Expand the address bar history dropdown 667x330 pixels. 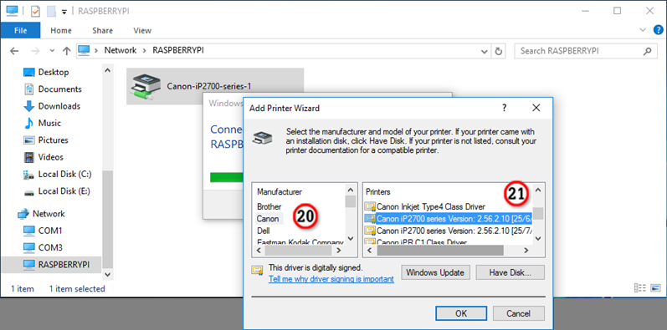point(484,52)
